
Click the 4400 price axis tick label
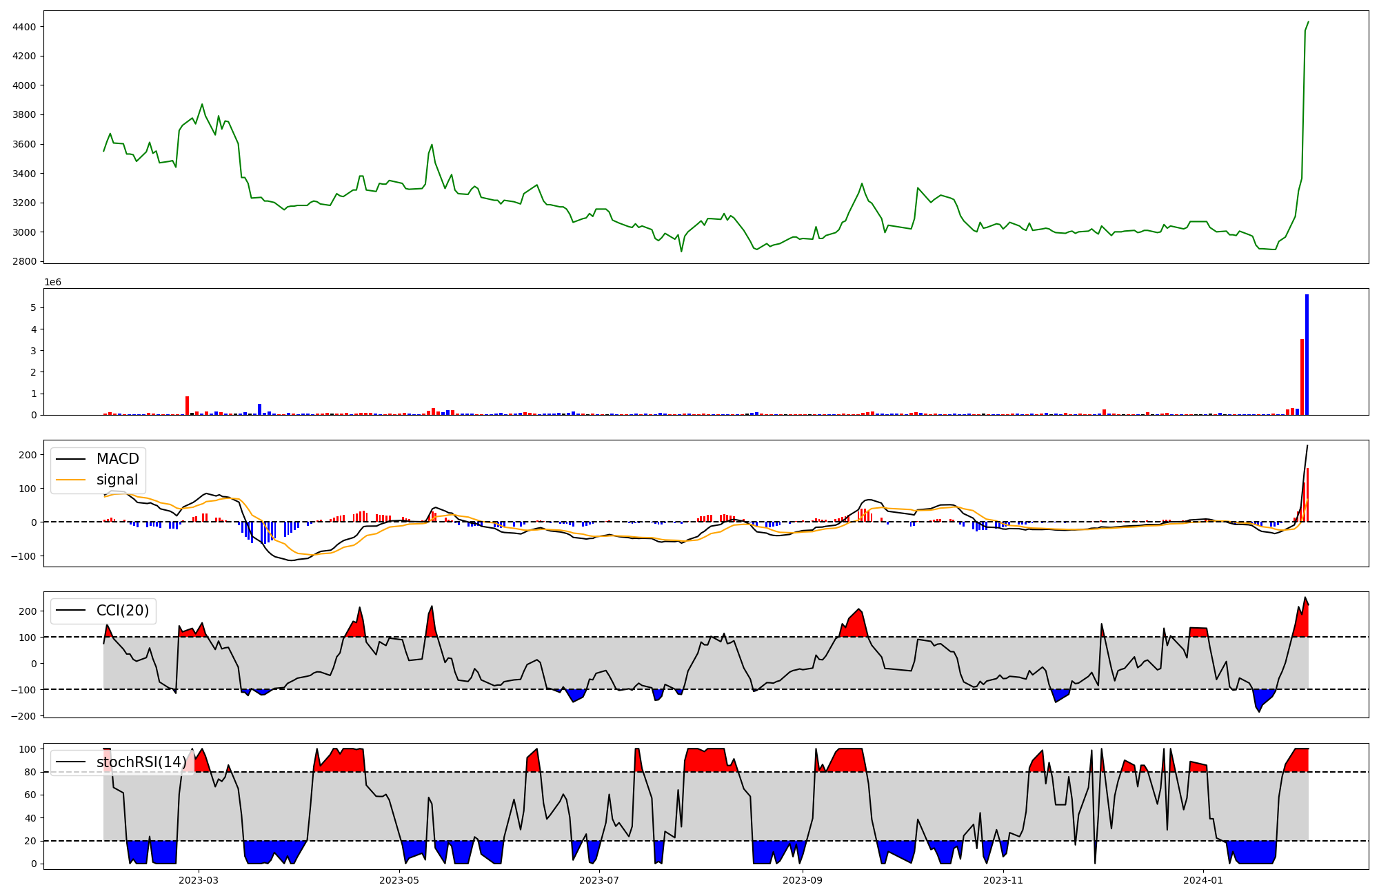click(x=24, y=27)
